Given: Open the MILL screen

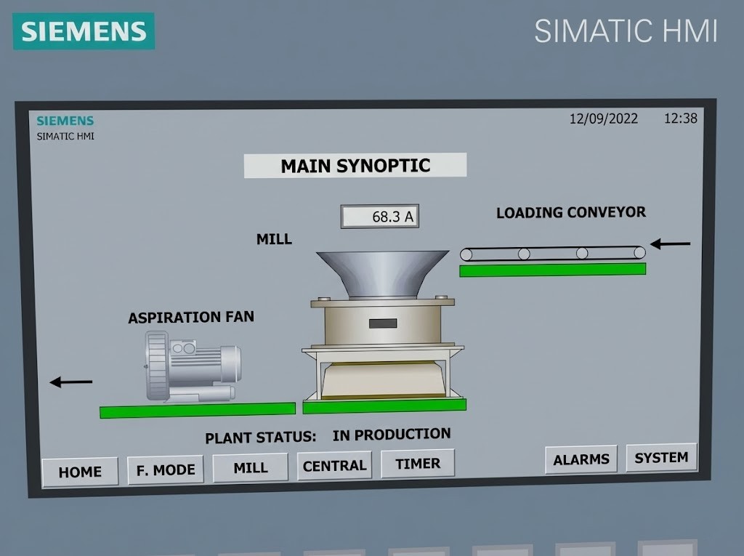Looking at the screenshot, I should (x=251, y=468).
